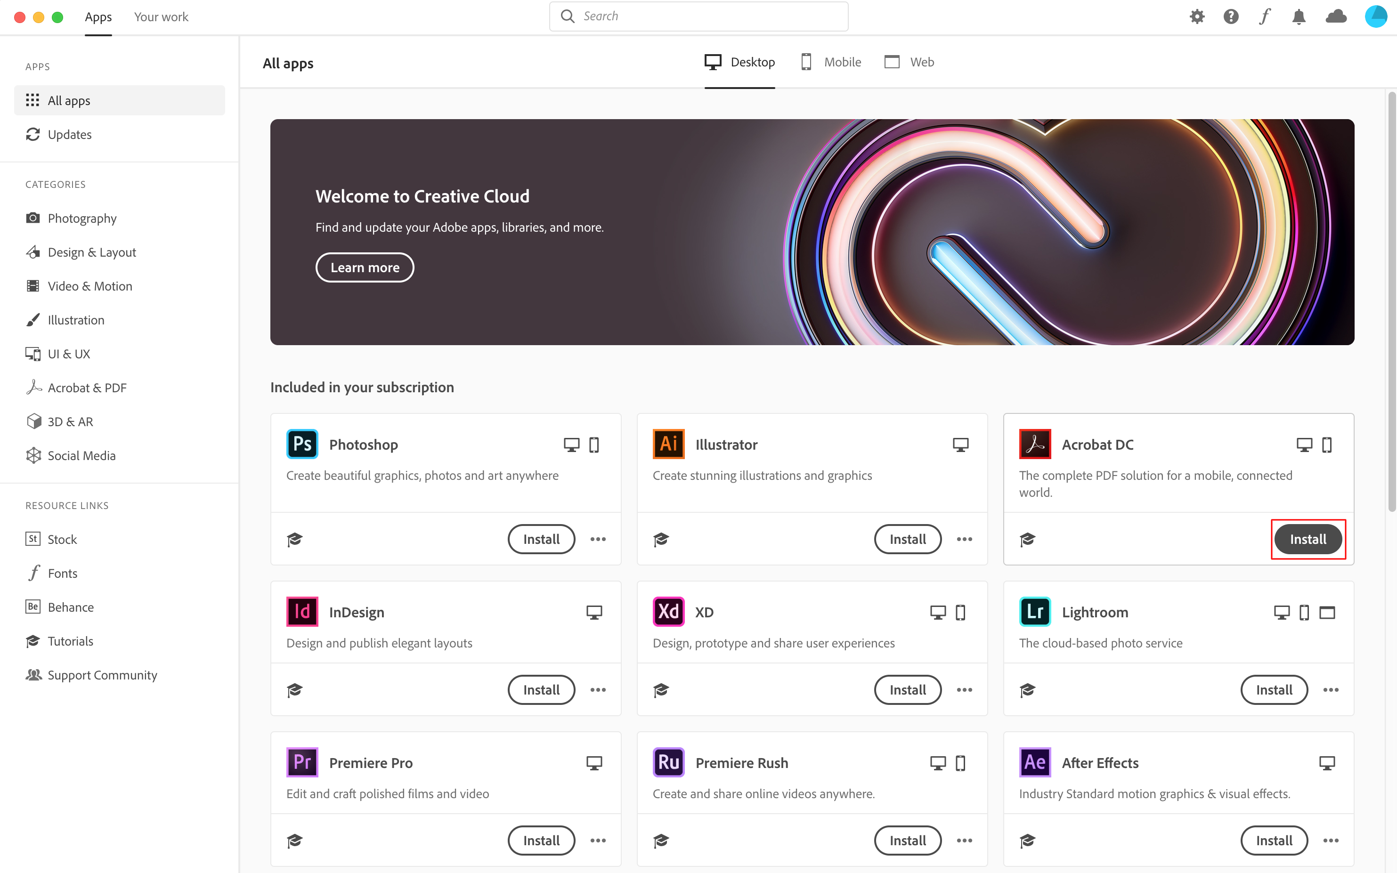Click the Learn more banner button

click(x=365, y=267)
